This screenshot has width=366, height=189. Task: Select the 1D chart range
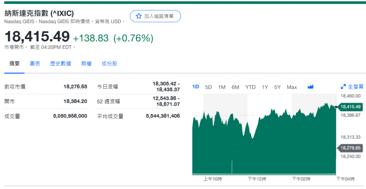pyautogui.click(x=196, y=87)
